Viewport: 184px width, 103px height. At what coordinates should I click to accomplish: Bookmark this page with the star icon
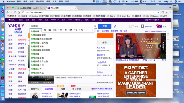pyautogui.click(x=158, y=12)
